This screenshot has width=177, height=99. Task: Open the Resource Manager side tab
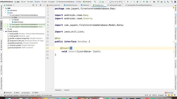point(1,12)
